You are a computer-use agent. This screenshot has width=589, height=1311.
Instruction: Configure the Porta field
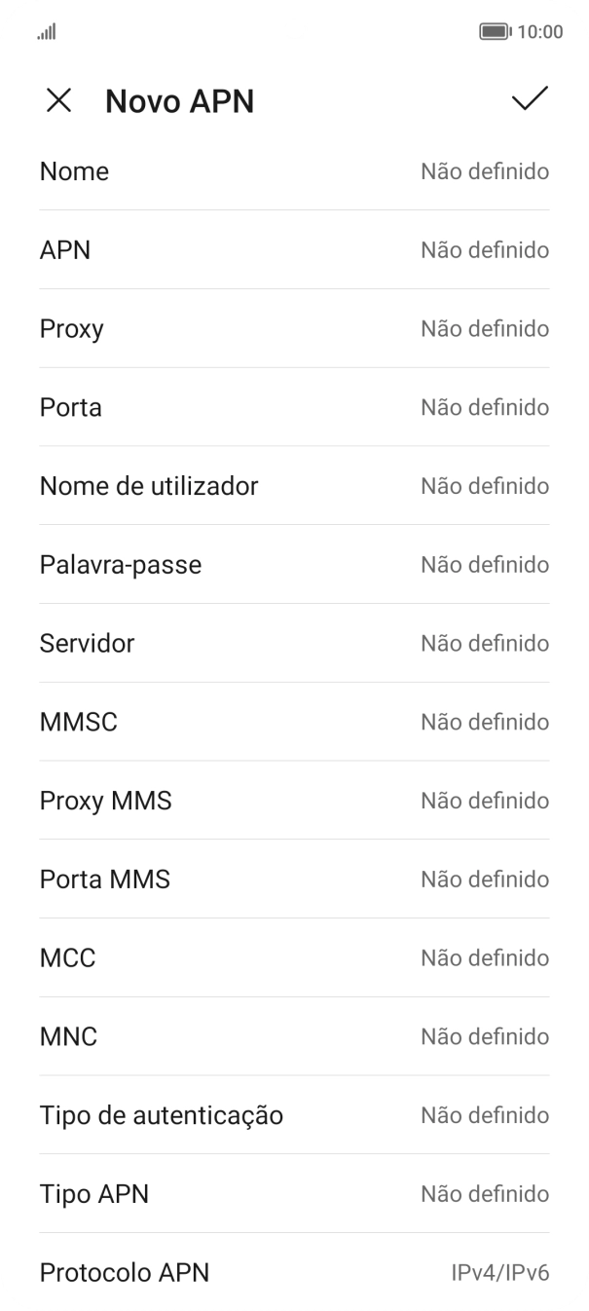[x=294, y=407]
